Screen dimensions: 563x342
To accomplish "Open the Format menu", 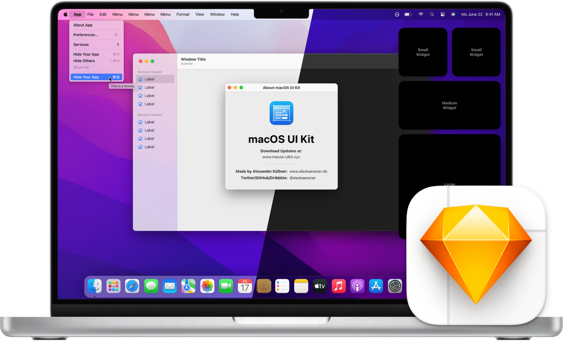I will coord(183,14).
